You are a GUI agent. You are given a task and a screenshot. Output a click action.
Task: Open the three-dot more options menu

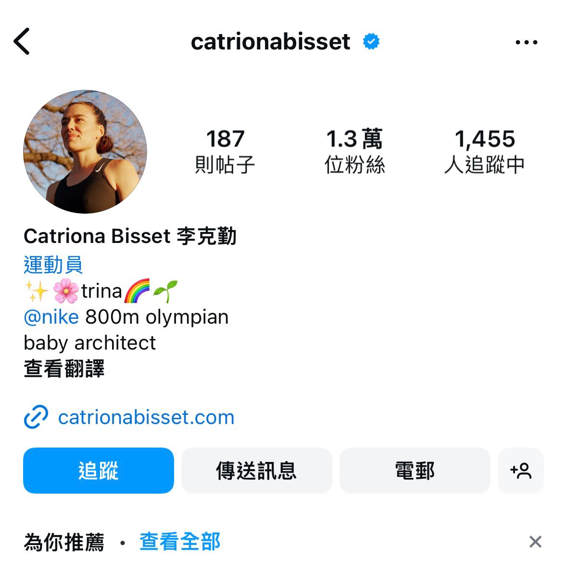(x=526, y=42)
